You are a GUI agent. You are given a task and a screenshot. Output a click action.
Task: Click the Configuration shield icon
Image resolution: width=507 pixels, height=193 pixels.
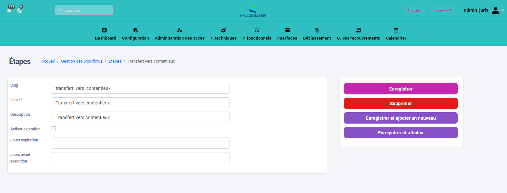tap(135, 30)
